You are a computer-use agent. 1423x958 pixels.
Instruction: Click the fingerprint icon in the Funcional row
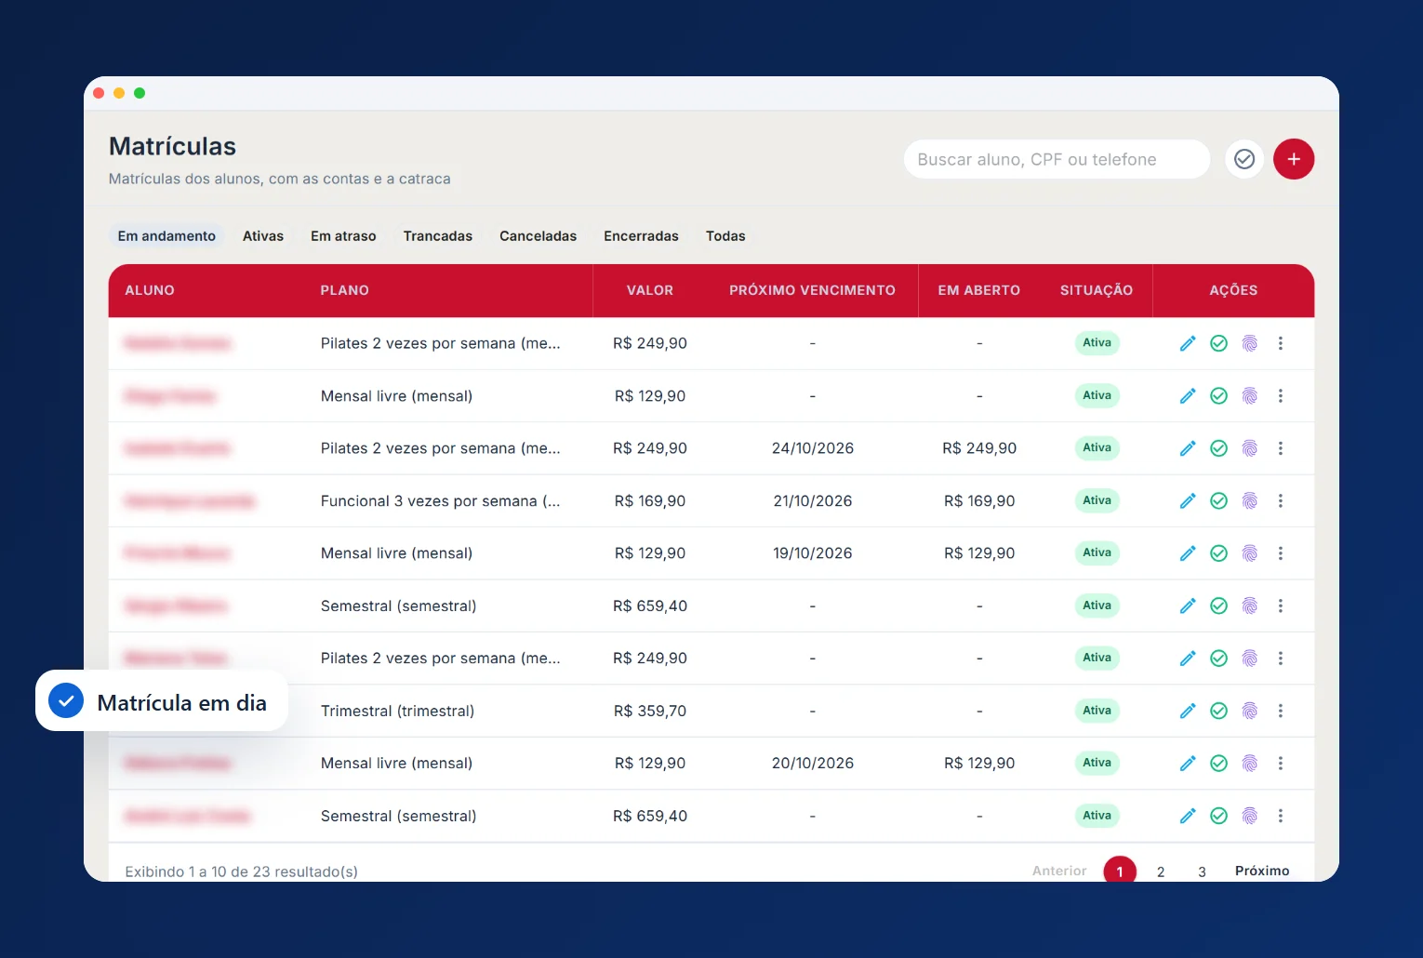click(1249, 500)
